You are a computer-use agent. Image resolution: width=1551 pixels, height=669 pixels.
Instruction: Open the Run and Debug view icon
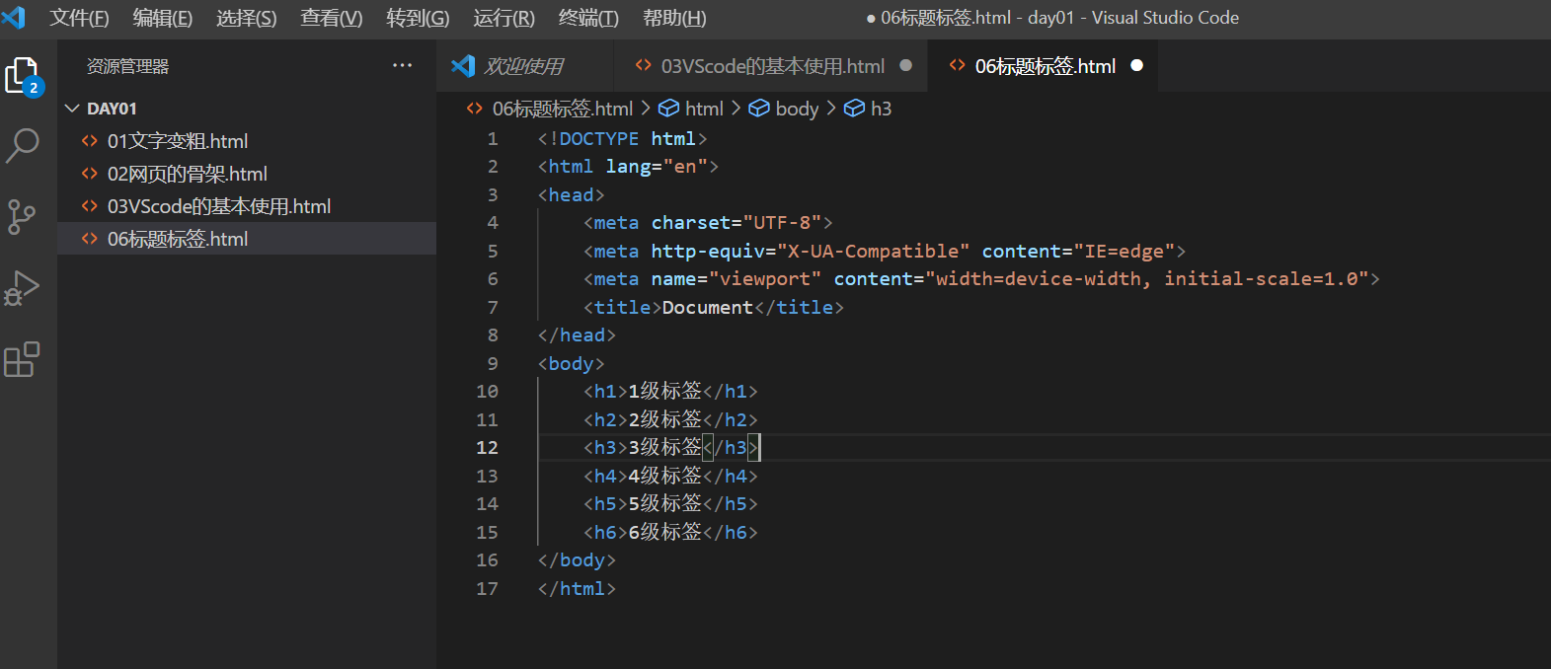coord(21,288)
